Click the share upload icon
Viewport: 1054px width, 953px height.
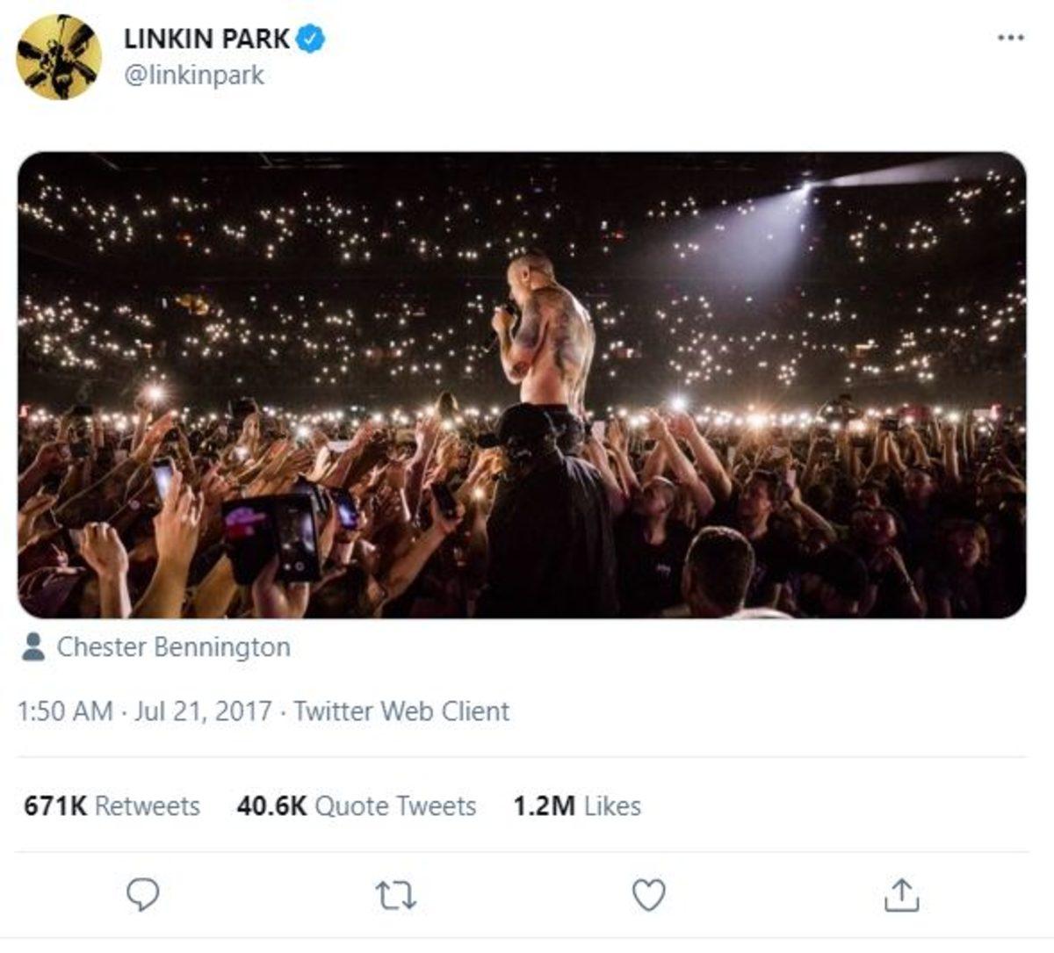[900, 895]
